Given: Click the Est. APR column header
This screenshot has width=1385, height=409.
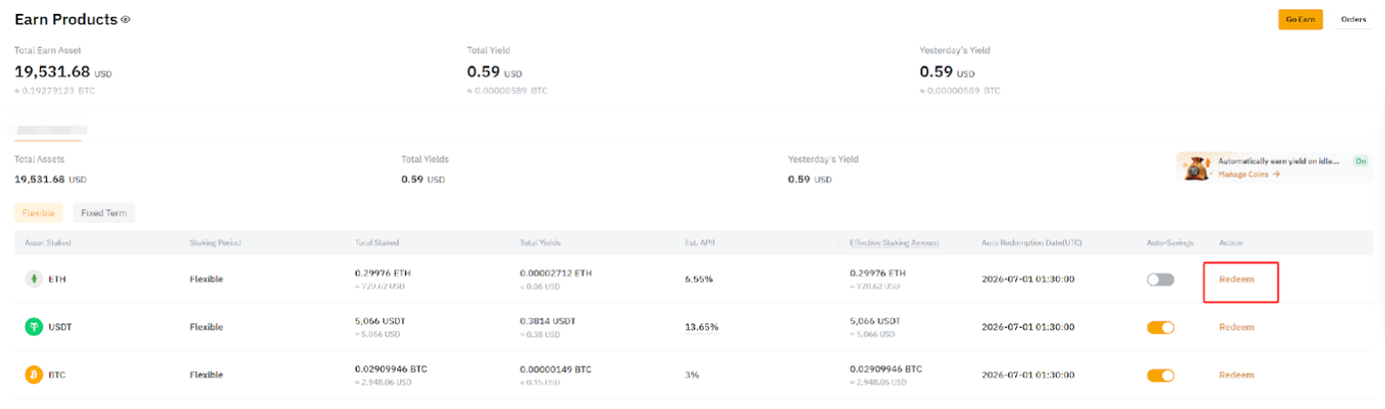Looking at the screenshot, I should click(699, 243).
